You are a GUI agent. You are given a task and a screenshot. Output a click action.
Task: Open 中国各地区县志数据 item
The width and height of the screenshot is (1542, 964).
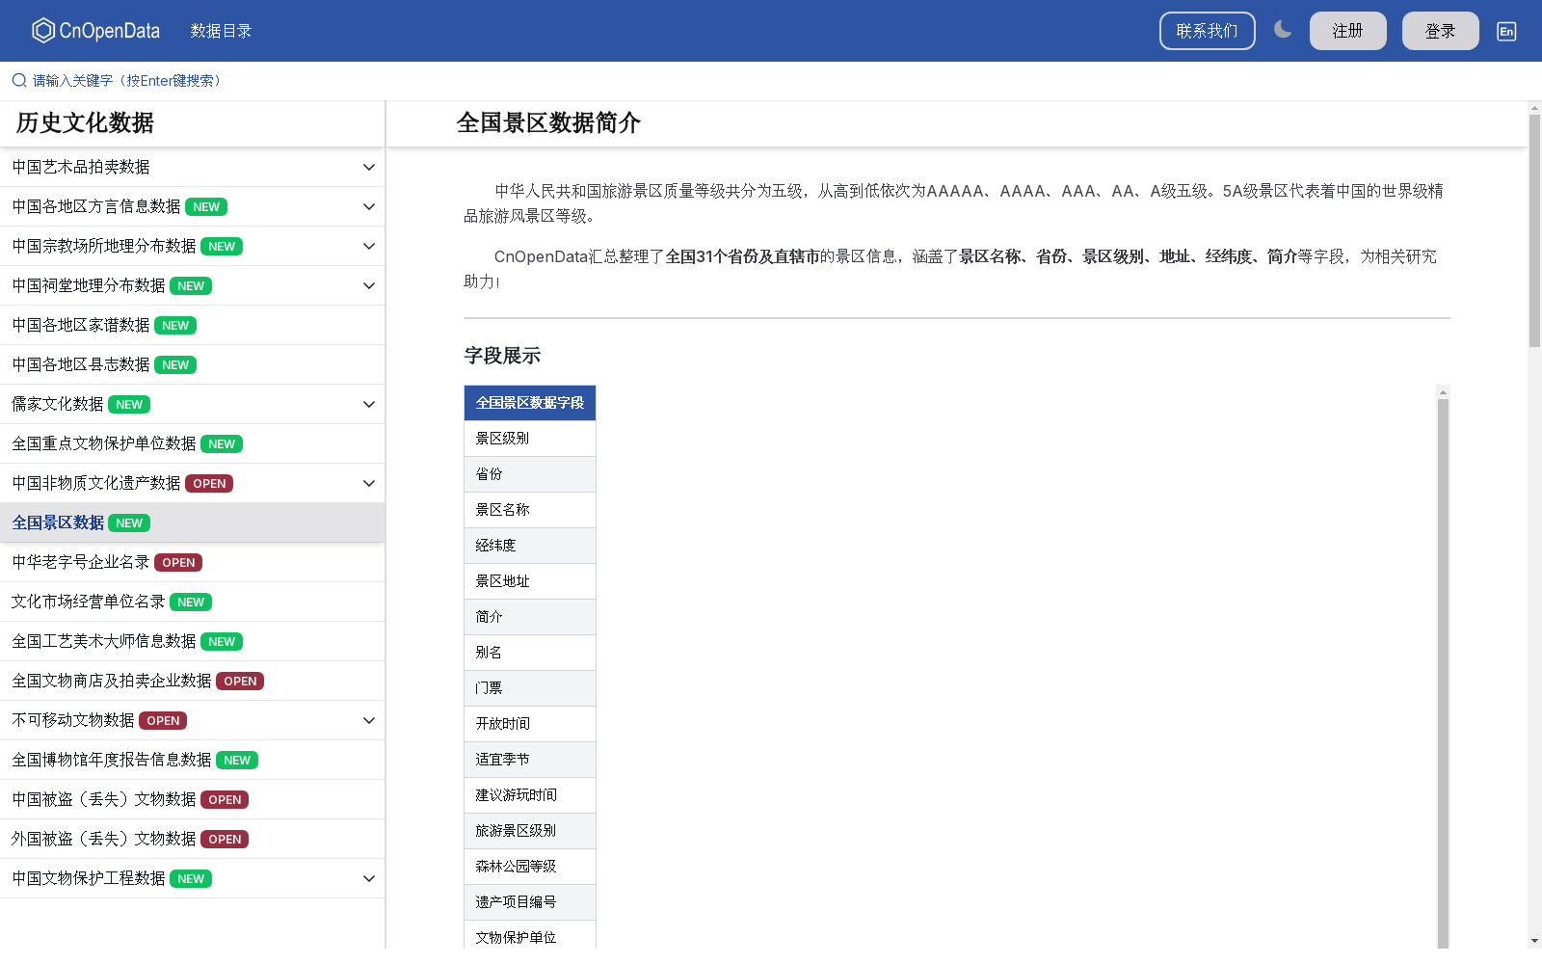click(193, 364)
